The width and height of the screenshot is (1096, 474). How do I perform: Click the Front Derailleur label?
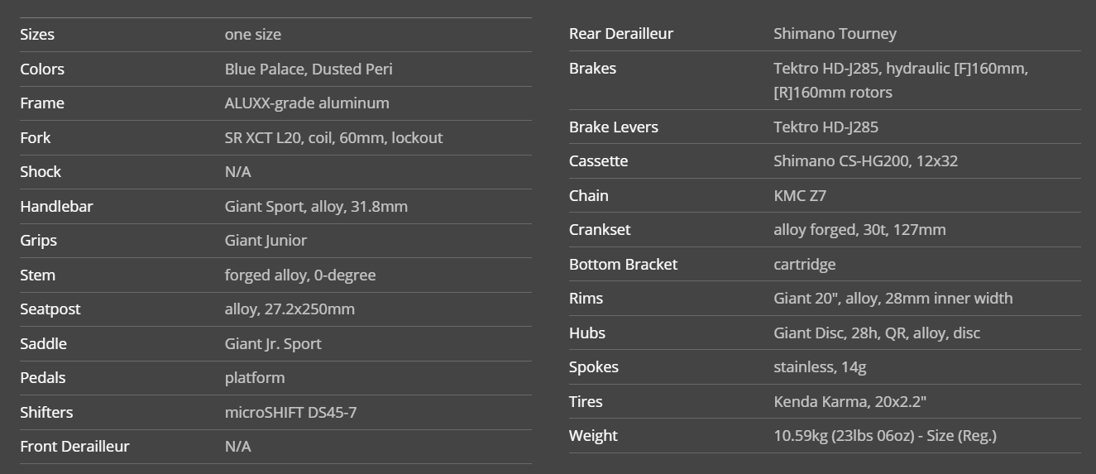pyautogui.click(x=74, y=447)
